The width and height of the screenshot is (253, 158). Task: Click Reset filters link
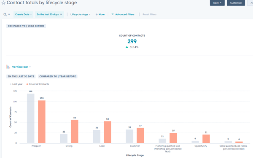149,14
